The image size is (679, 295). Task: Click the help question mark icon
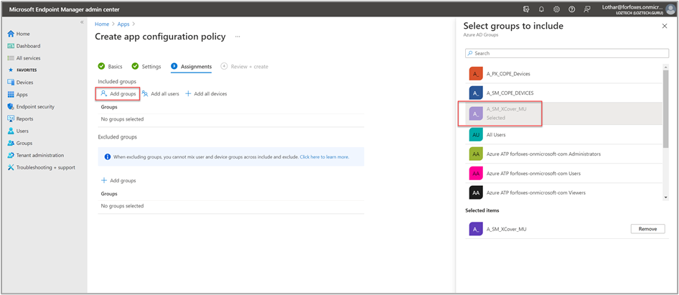pos(571,9)
